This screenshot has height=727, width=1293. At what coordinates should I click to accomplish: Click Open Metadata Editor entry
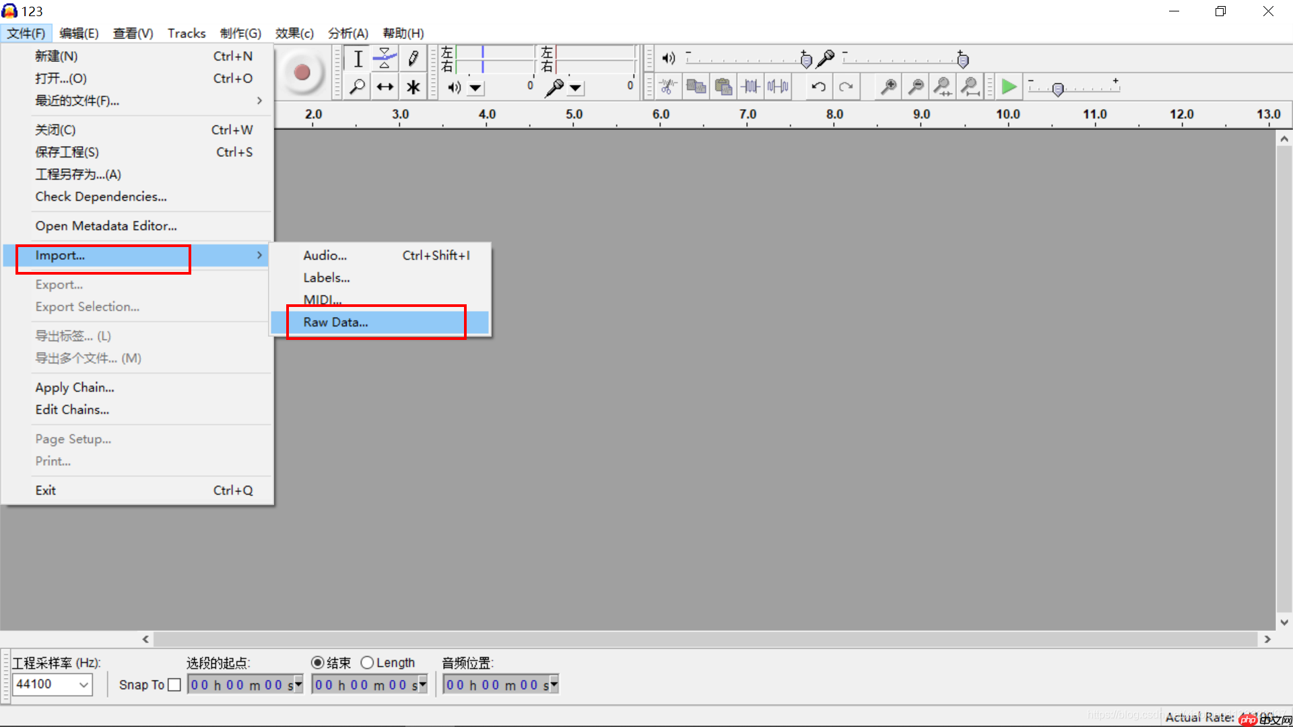click(106, 226)
